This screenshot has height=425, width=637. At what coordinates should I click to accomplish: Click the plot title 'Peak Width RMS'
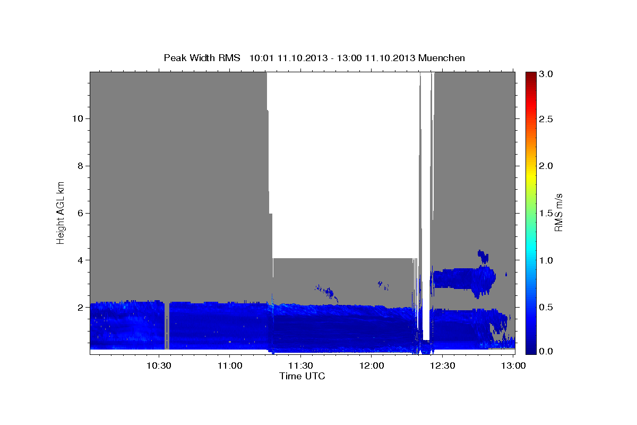(202, 57)
